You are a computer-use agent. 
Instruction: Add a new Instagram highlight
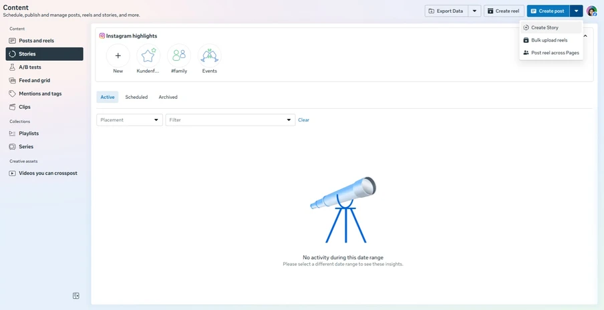118,56
